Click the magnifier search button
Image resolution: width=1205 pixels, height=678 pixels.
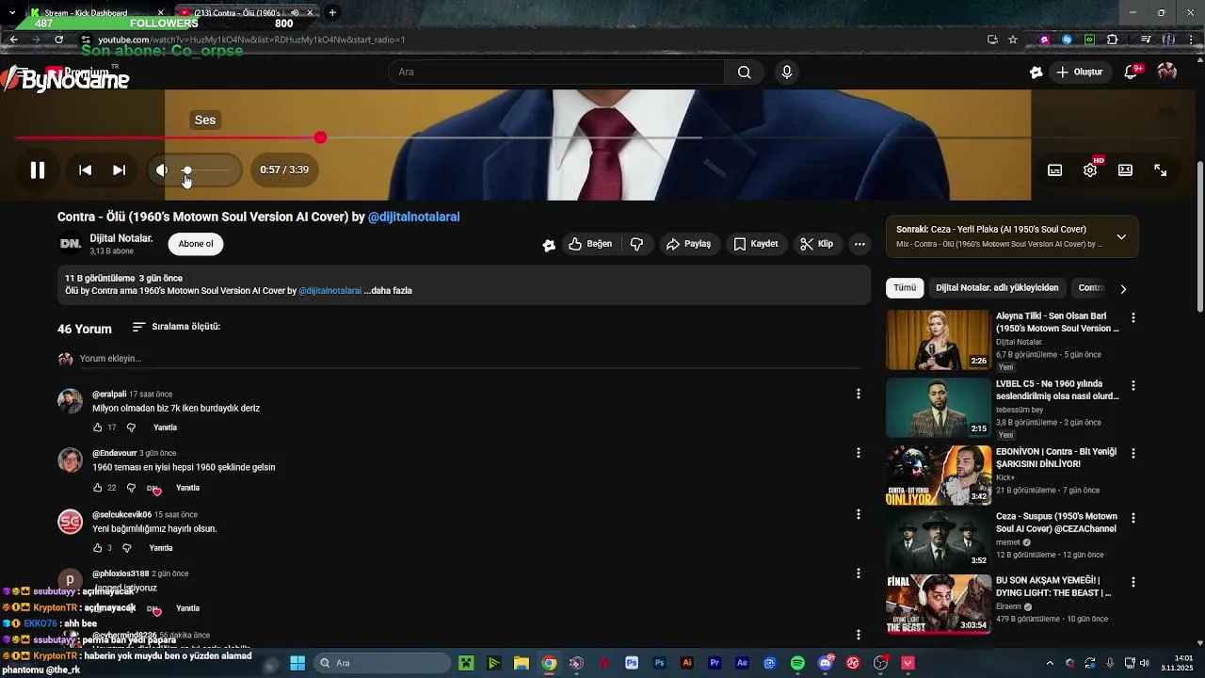click(745, 73)
